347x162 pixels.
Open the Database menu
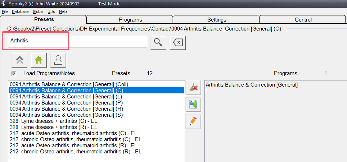coord(20,11)
